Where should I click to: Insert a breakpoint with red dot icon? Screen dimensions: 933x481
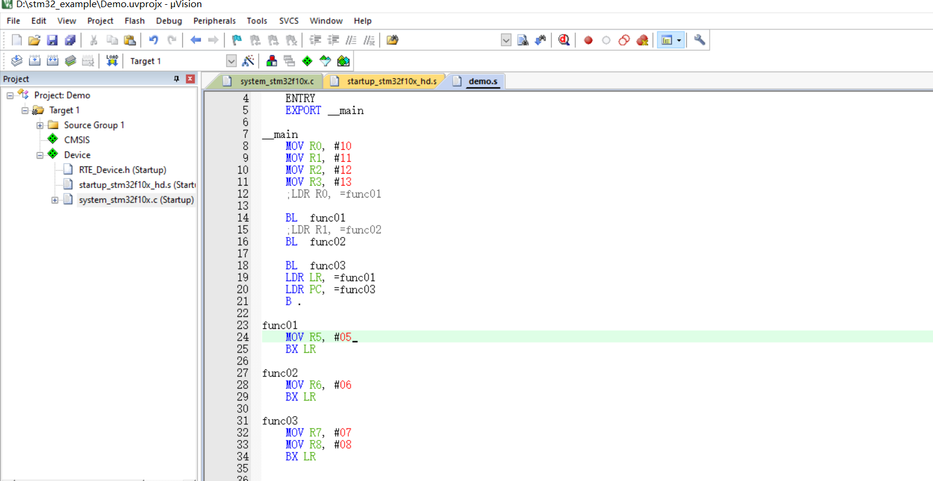click(588, 40)
